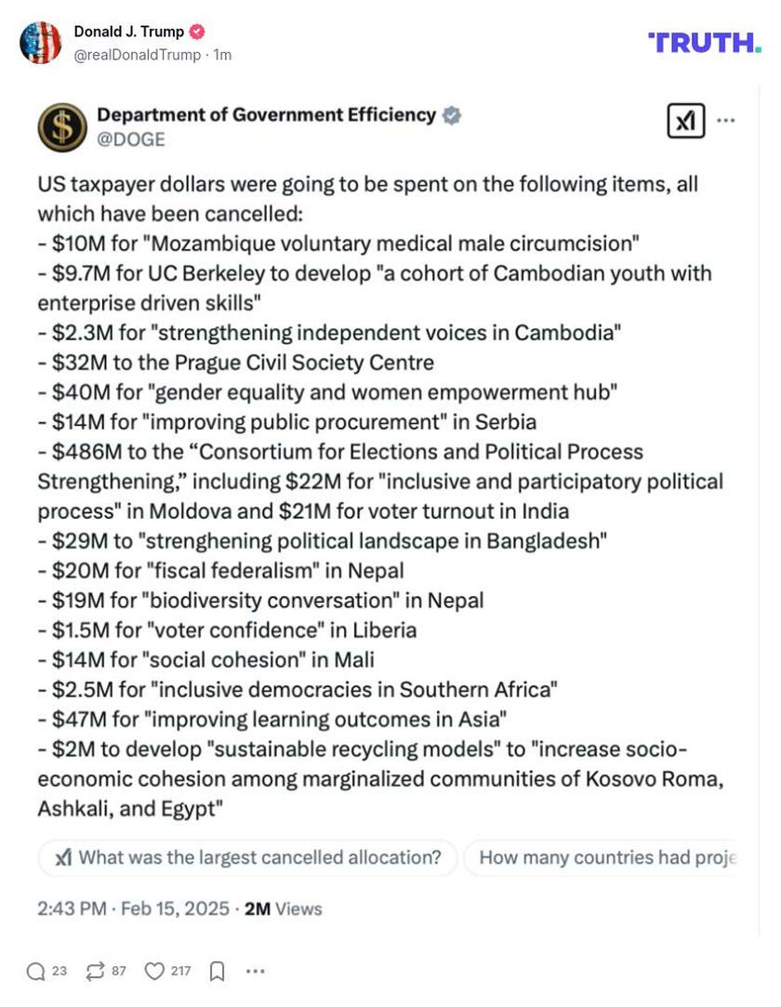This screenshot has height=1007, width=781.
Task: Bookmark this post
Action: [x=217, y=972]
